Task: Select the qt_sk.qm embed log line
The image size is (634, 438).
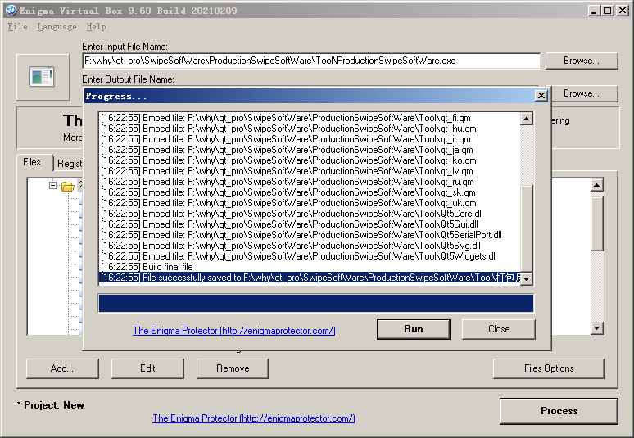Action: pyautogui.click(x=310, y=192)
